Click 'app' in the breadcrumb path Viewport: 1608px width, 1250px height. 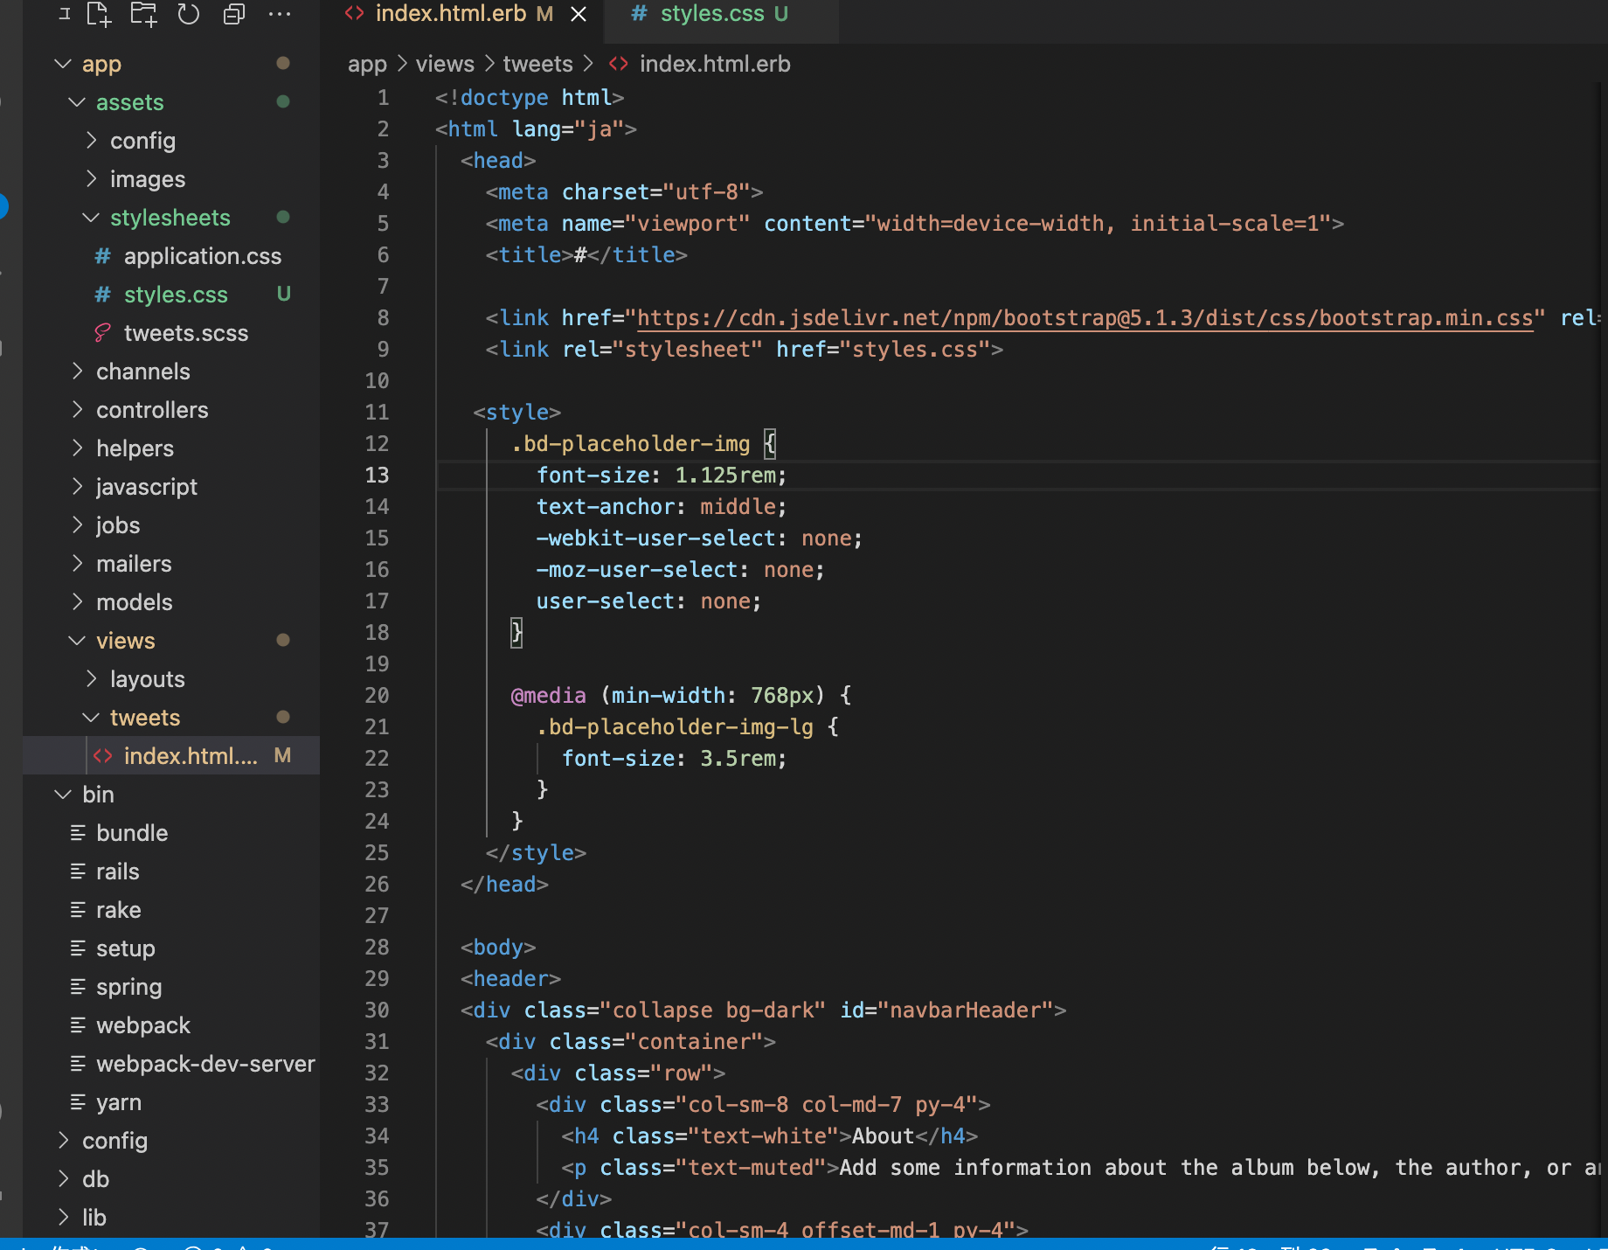[367, 64]
